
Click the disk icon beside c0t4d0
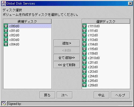6,44
